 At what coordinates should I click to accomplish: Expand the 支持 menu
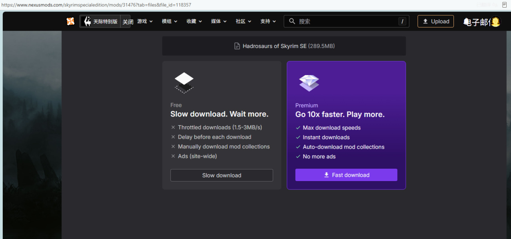click(268, 22)
